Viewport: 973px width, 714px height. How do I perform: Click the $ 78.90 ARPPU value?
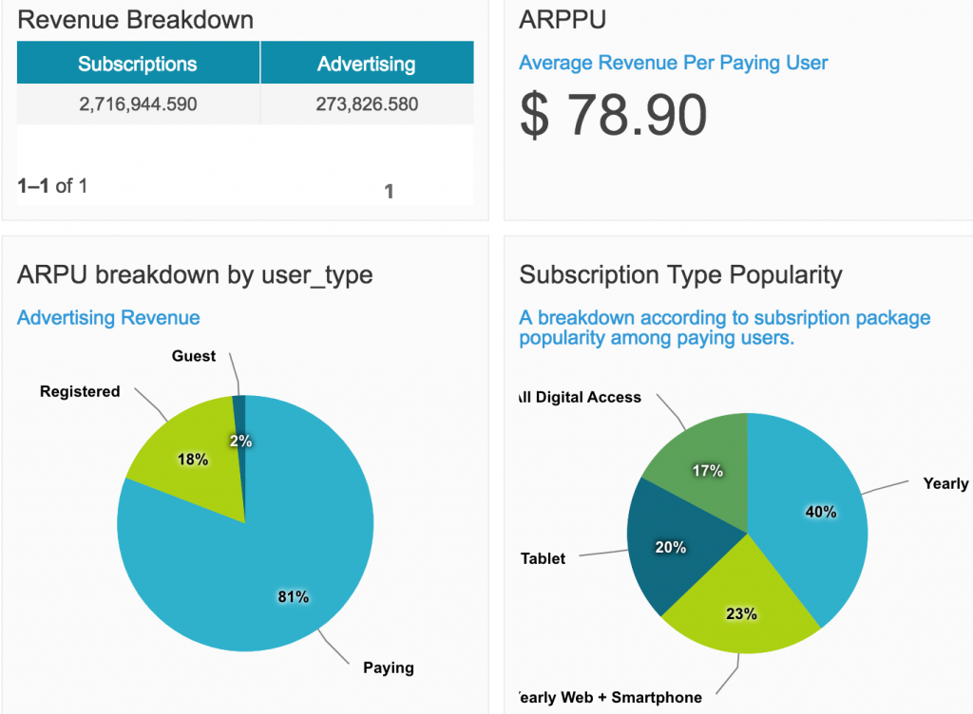click(x=613, y=115)
